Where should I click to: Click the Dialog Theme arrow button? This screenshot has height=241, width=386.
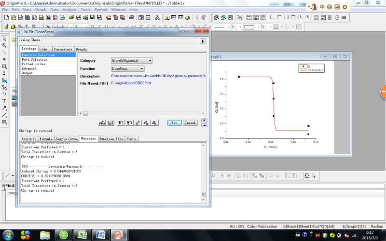pos(203,41)
